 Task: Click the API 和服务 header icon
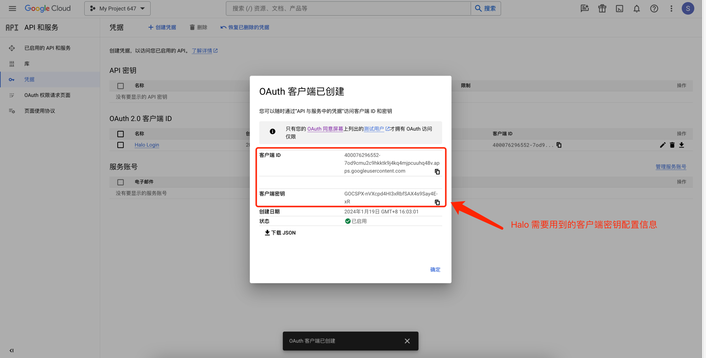12,28
